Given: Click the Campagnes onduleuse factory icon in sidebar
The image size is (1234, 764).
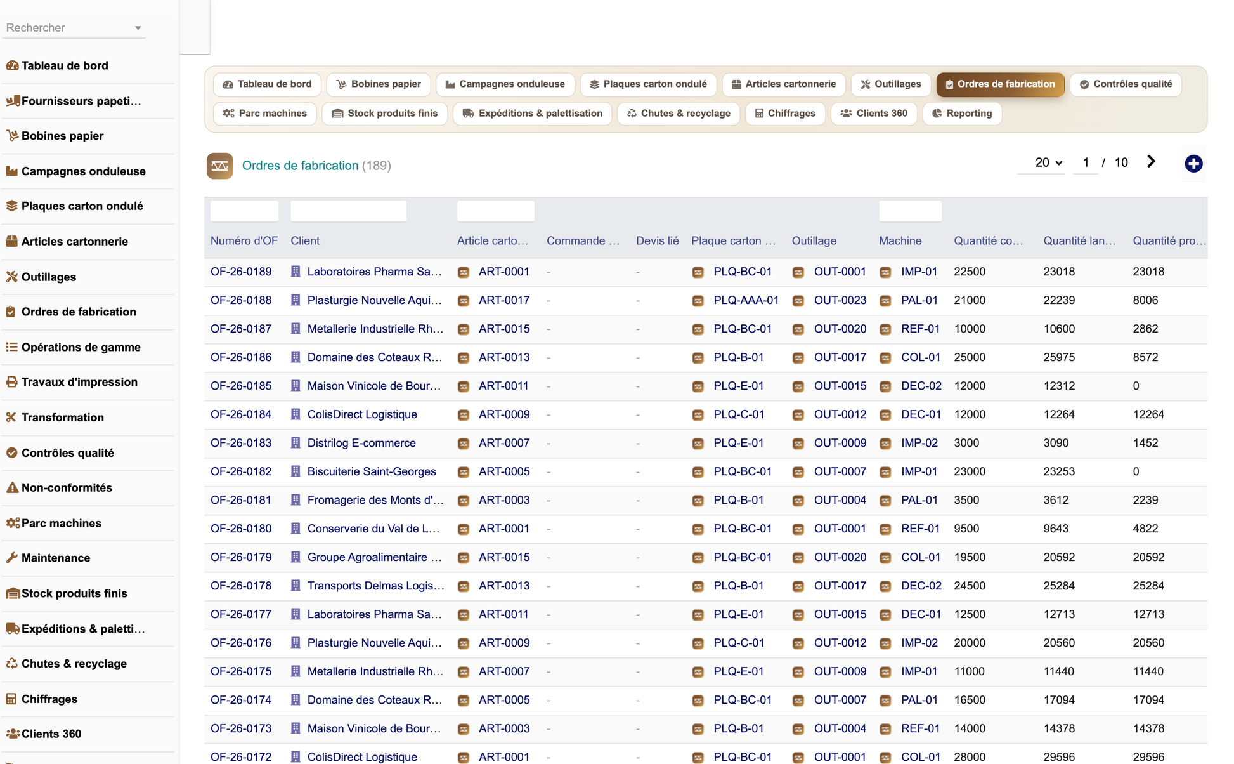Looking at the screenshot, I should 12,171.
